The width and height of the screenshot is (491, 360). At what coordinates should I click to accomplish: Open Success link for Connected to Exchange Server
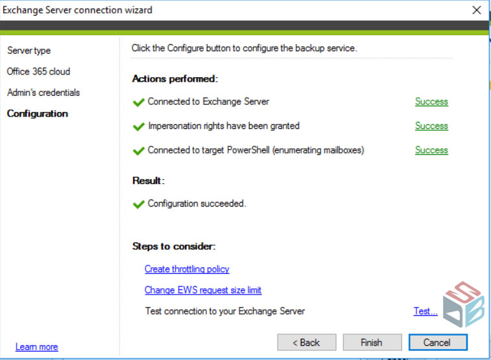point(431,102)
